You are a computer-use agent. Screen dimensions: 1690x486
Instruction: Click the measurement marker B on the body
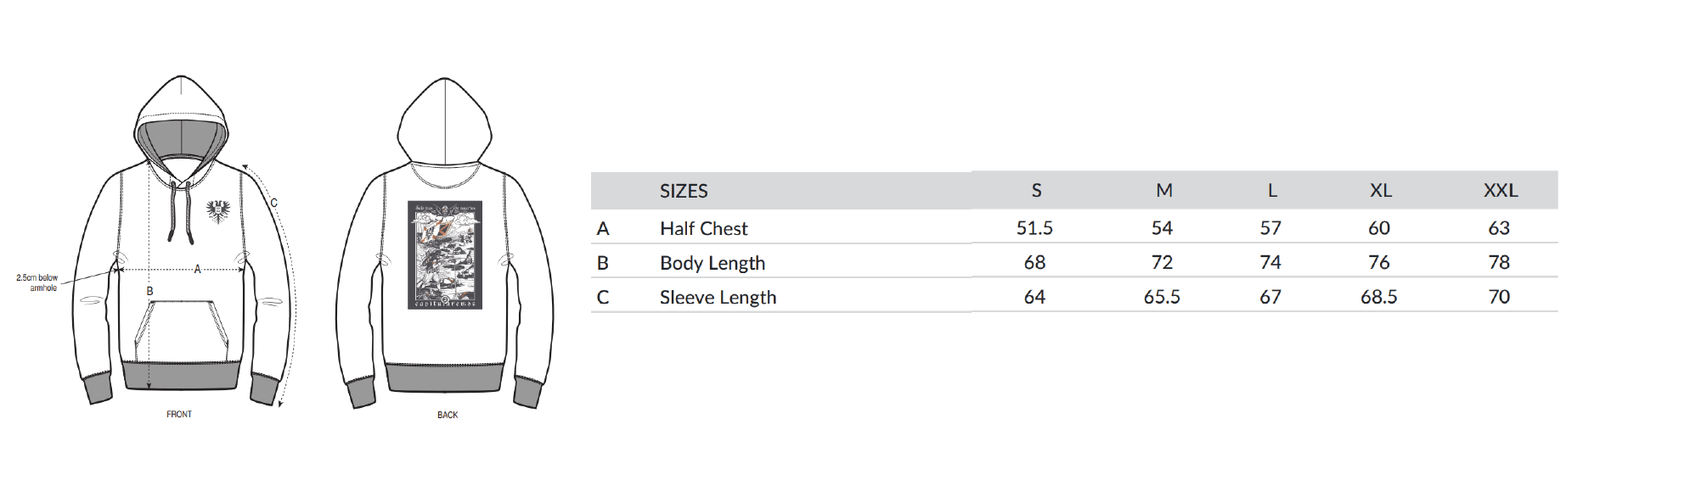pos(149,291)
